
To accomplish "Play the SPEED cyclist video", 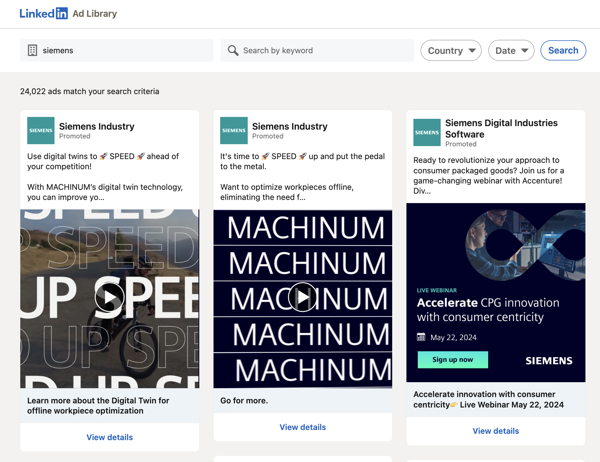I will point(110,297).
